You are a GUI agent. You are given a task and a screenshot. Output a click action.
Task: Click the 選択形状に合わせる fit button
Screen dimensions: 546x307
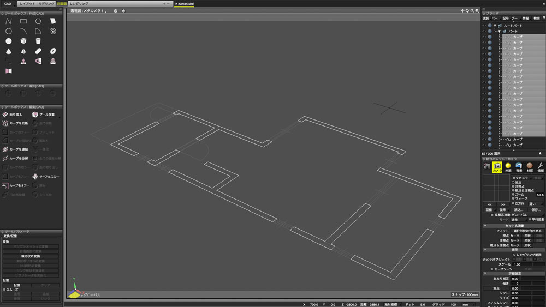527,231
